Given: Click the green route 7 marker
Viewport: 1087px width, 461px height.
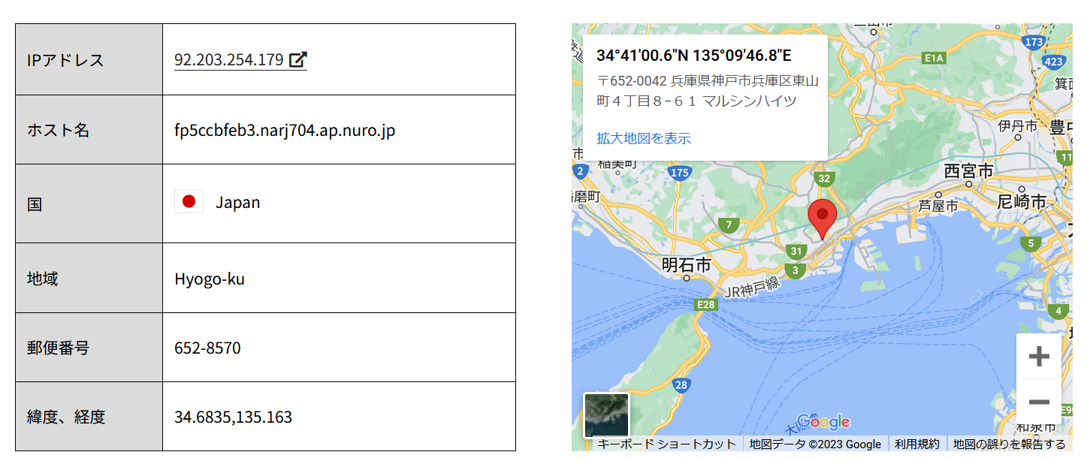Looking at the screenshot, I should pyautogui.click(x=727, y=224).
